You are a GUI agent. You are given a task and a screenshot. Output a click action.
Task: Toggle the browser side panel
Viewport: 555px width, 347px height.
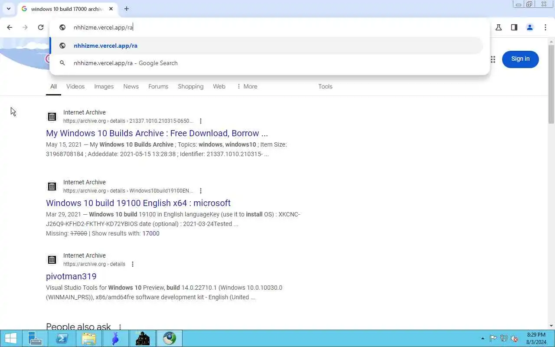(514, 27)
